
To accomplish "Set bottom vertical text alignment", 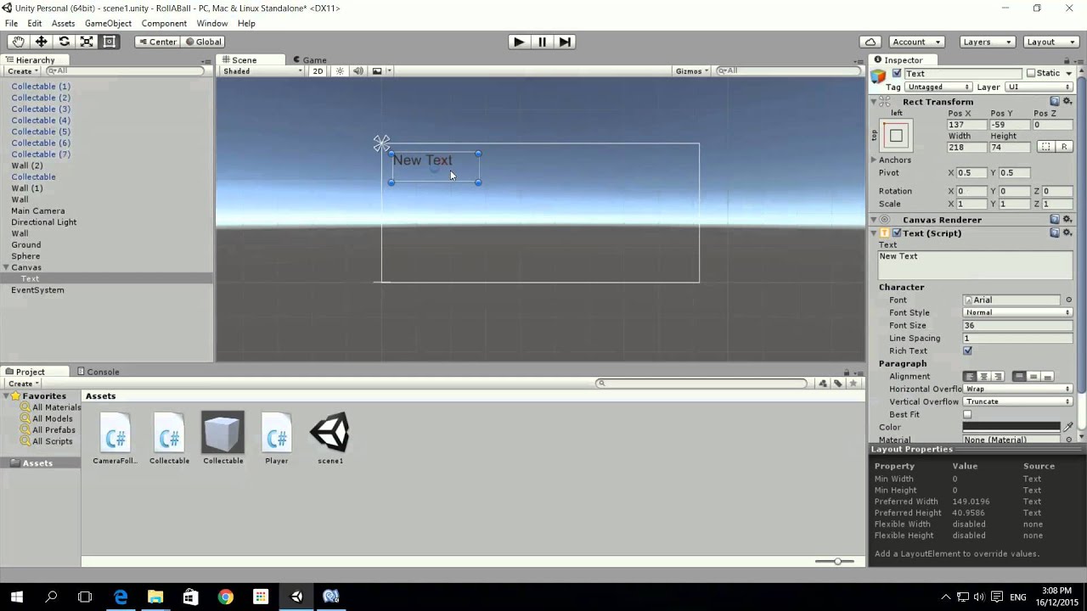I will point(1047,377).
